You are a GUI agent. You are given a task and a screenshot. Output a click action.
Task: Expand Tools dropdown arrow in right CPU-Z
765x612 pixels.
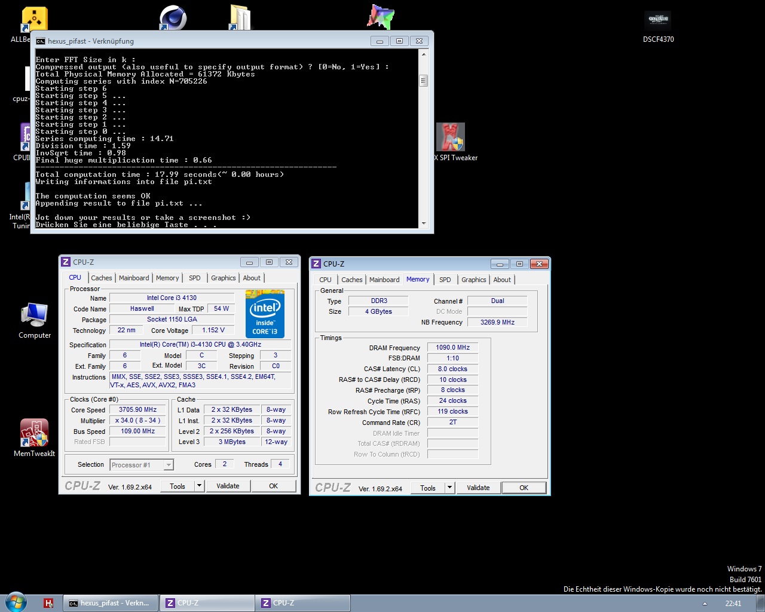pyautogui.click(x=450, y=488)
